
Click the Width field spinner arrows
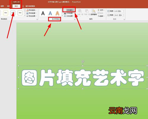(x=123, y=15)
